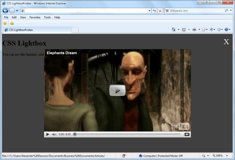Viewport: 235px width, 160px height.
Task: Open the Safety toolbar menu
Action: coord(212,29)
